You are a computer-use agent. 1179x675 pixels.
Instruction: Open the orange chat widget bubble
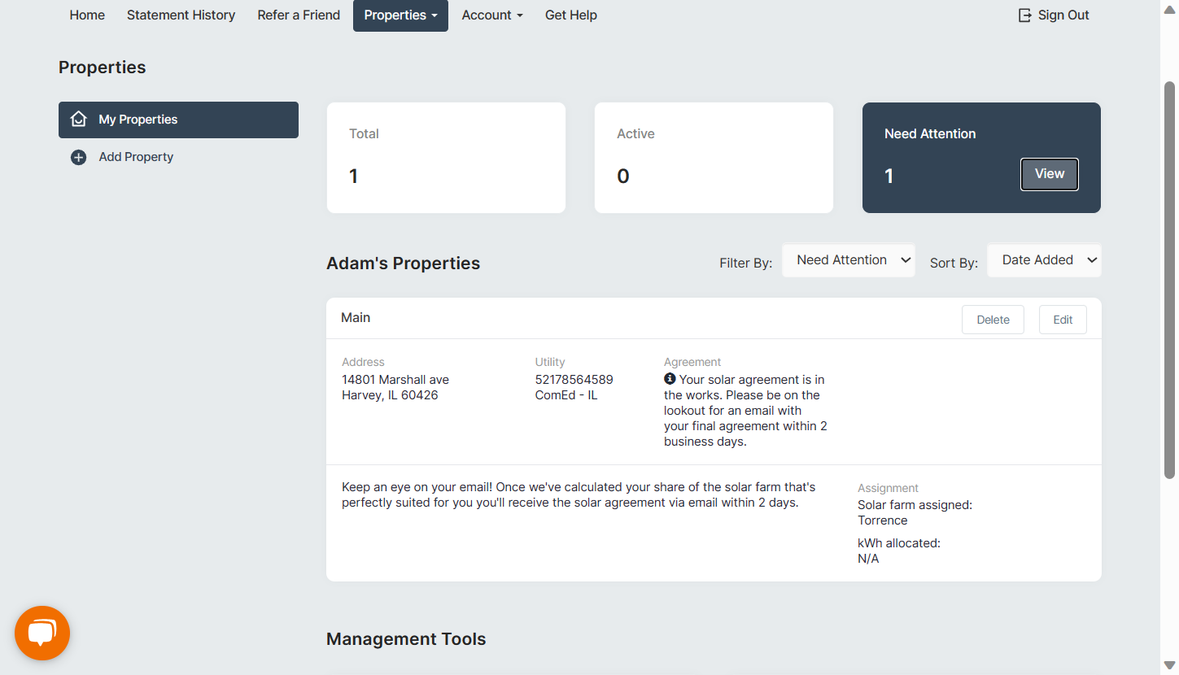click(x=42, y=633)
